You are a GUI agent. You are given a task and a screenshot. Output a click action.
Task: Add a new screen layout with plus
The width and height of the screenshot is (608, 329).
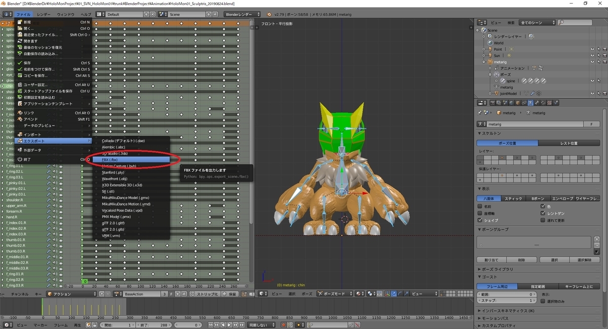[146, 14]
